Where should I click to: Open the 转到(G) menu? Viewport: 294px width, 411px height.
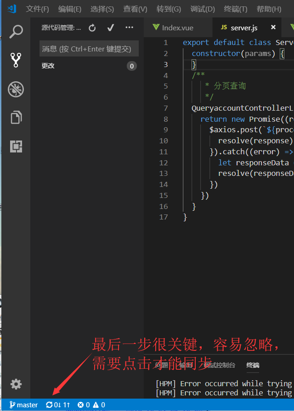click(169, 9)
